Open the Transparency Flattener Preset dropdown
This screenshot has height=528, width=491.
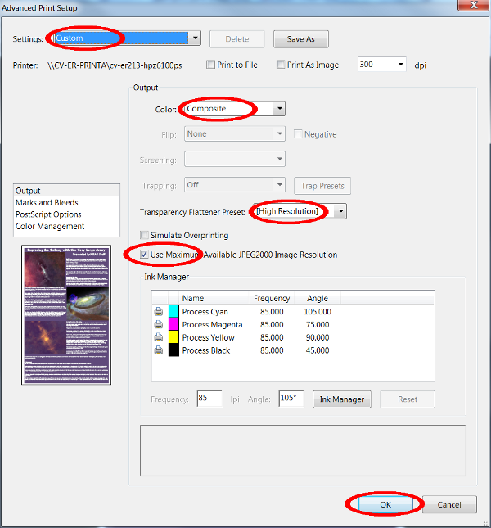click(340, 212)
